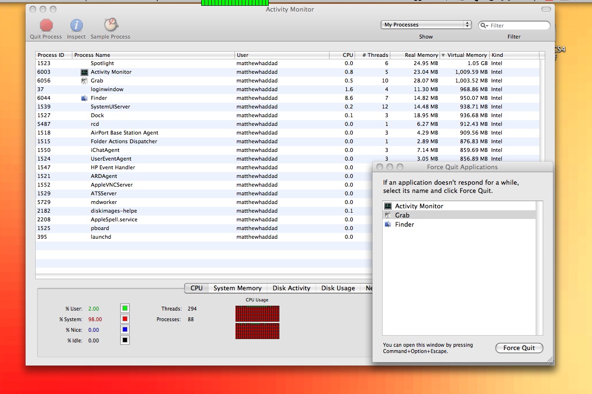Image resolution: width=592 pixels, height=394 pixels.
Task: Switch to the CPU tab
Action: (196, 288)
